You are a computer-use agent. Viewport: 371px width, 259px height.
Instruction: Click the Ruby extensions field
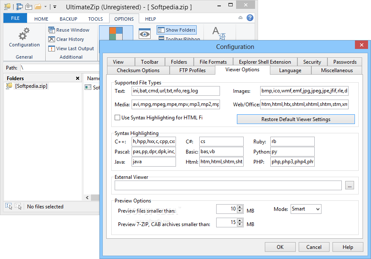pyautogui.click(x=292, y=142)
